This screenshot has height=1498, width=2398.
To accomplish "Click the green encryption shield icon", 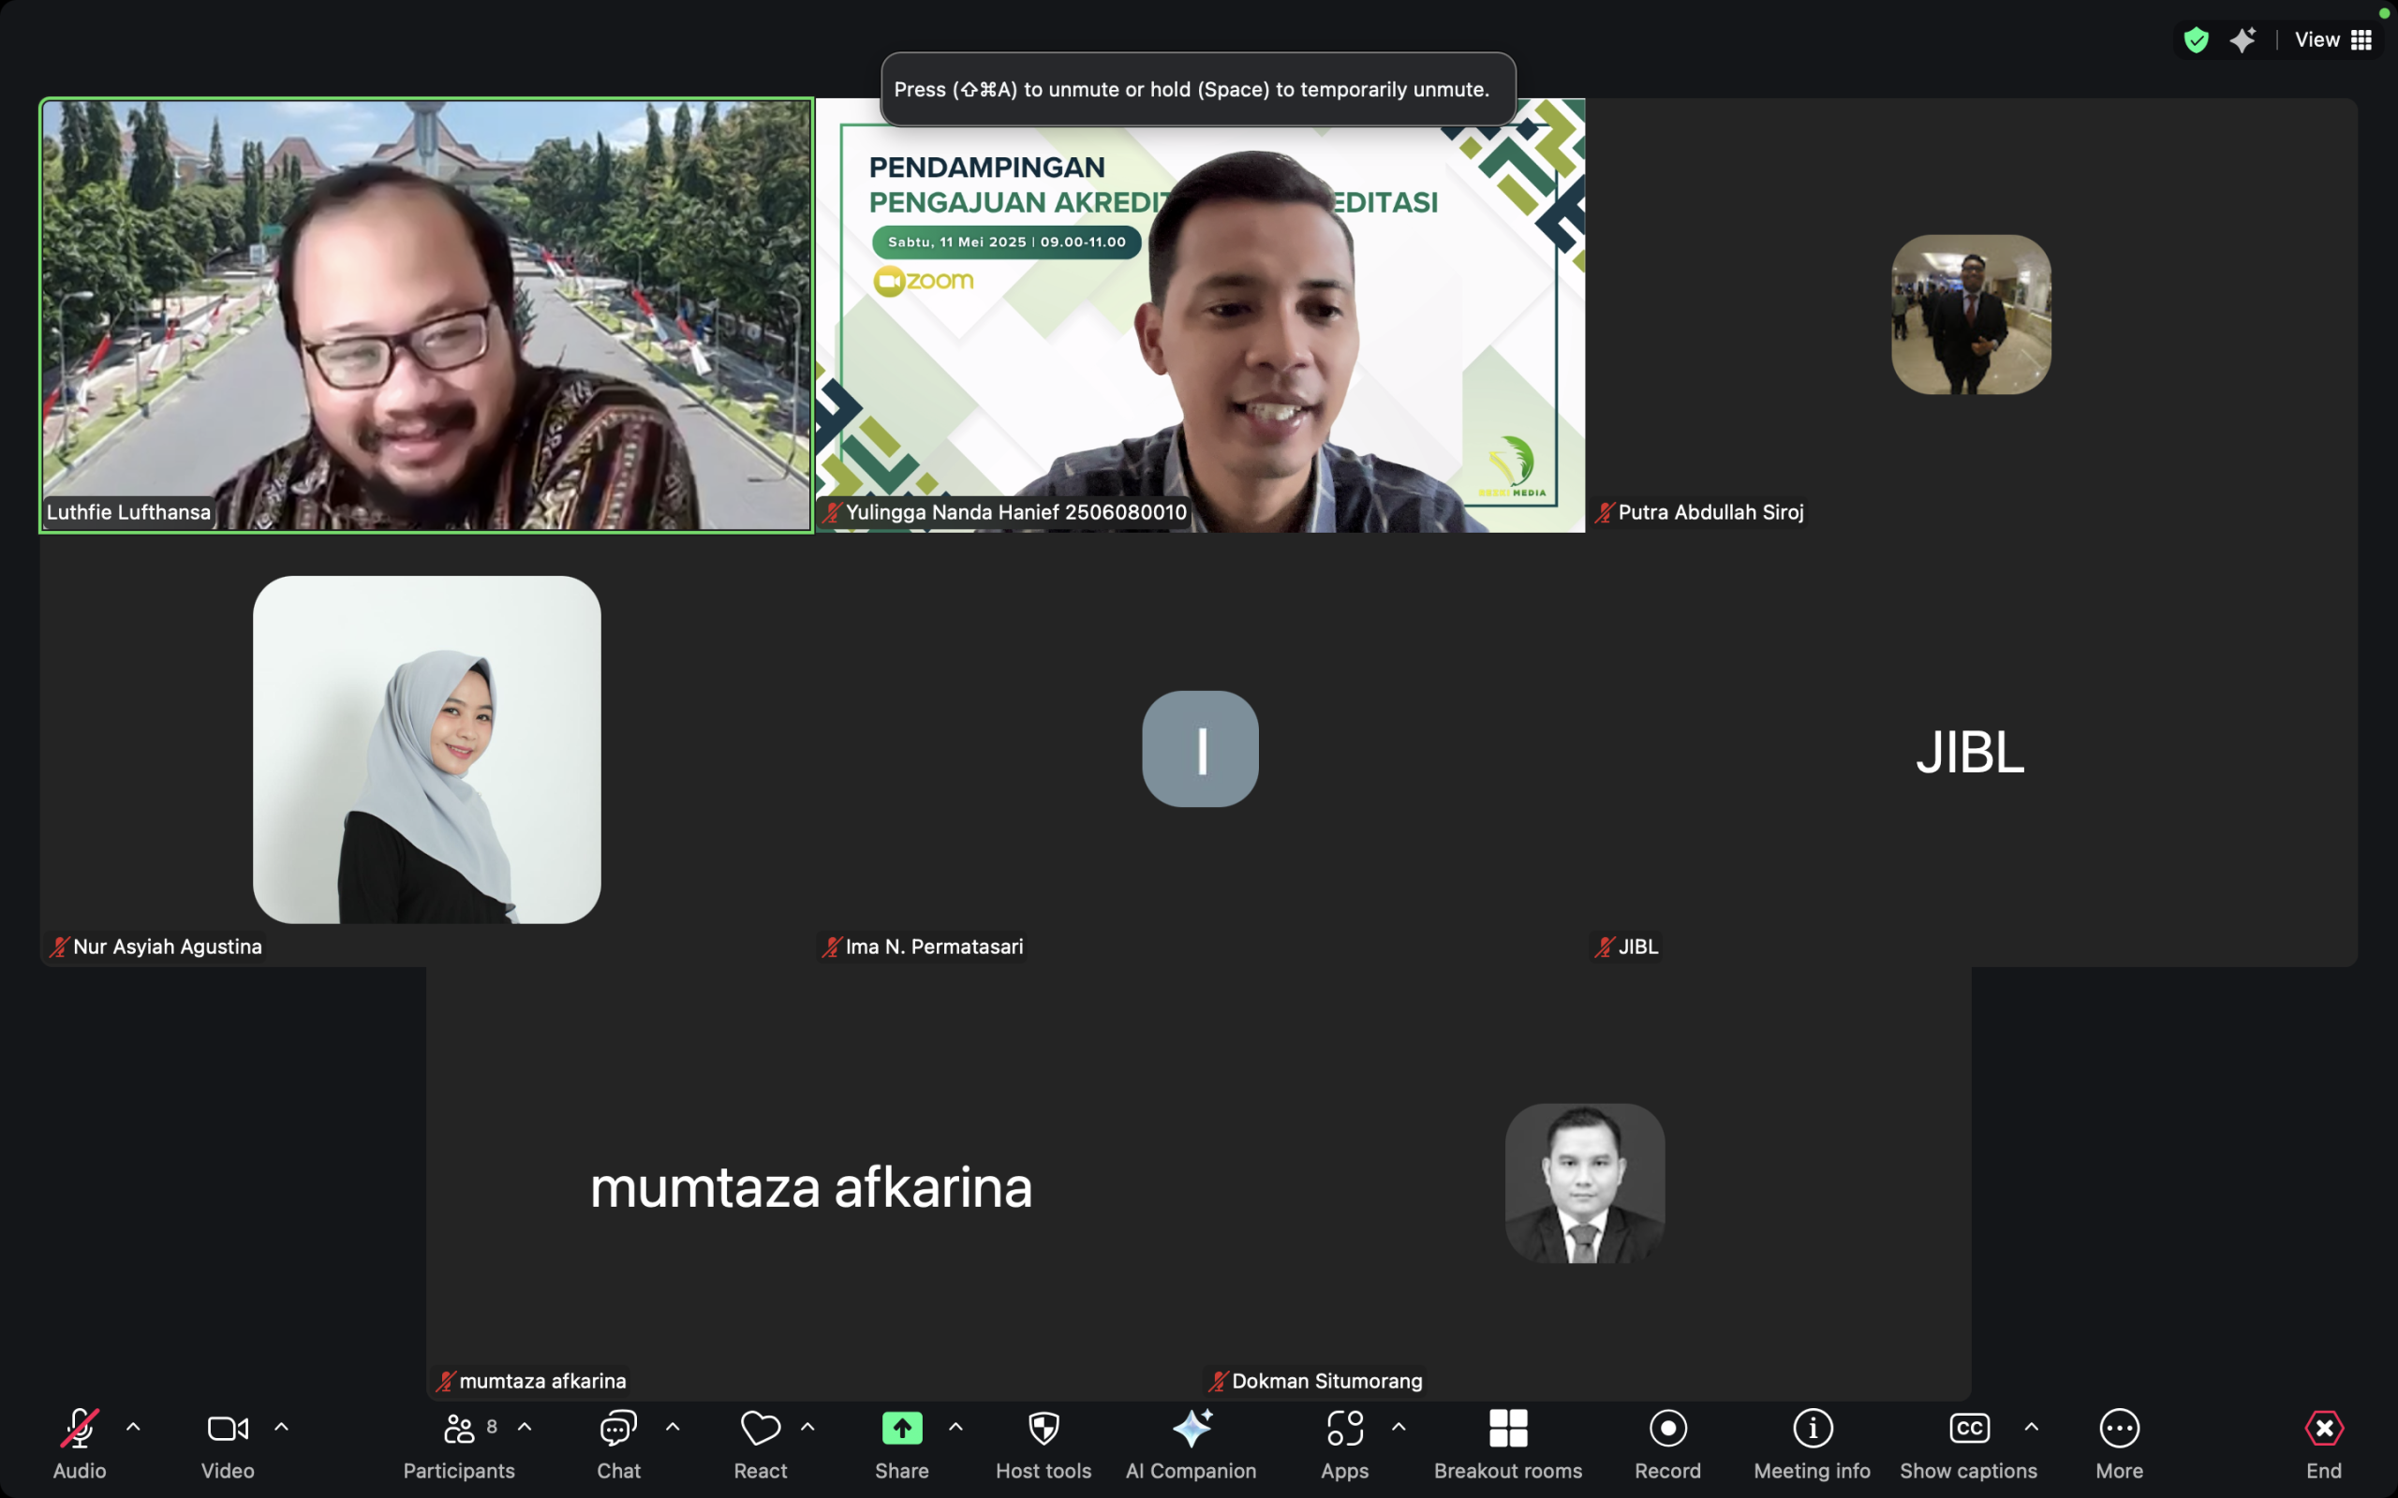I will tap(2195, 39).
